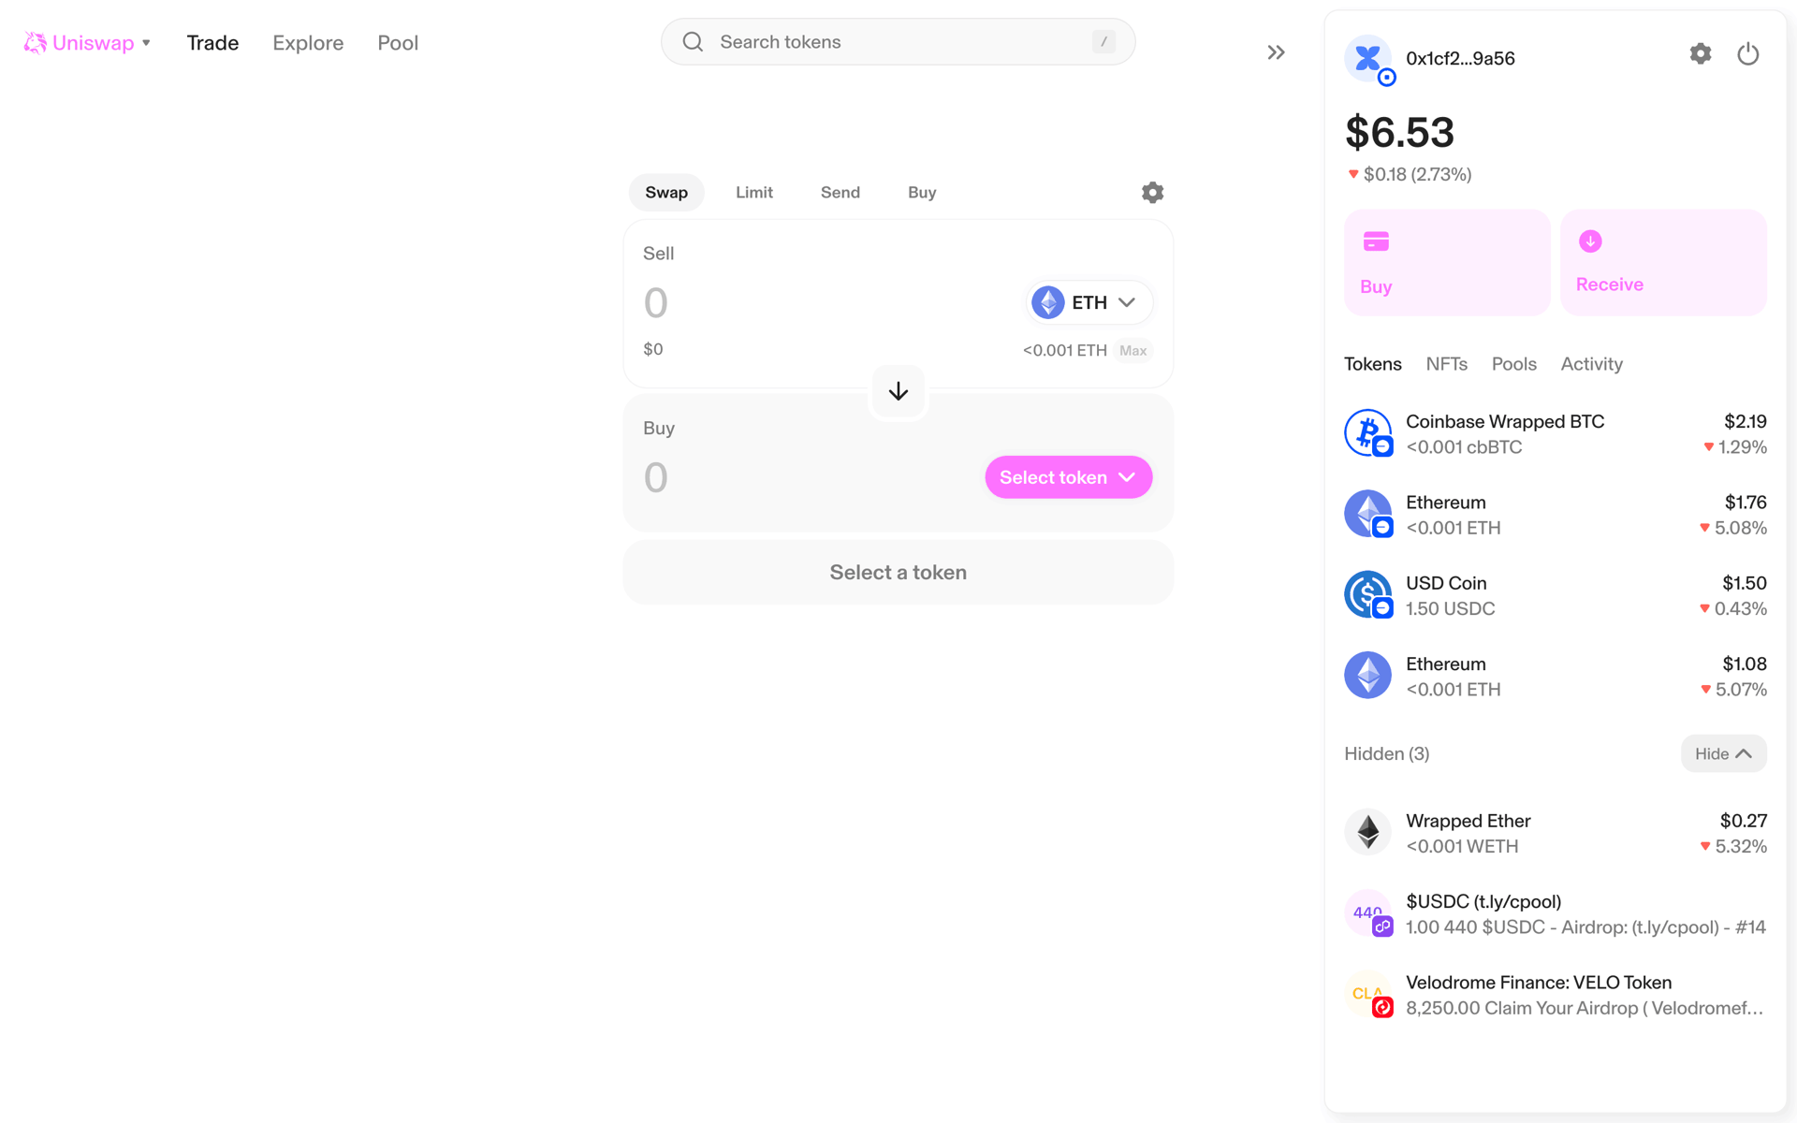1797x1123 pixels.
Task: Open the $1.08 Ethereum row
Action: (x=1556, y=676)
